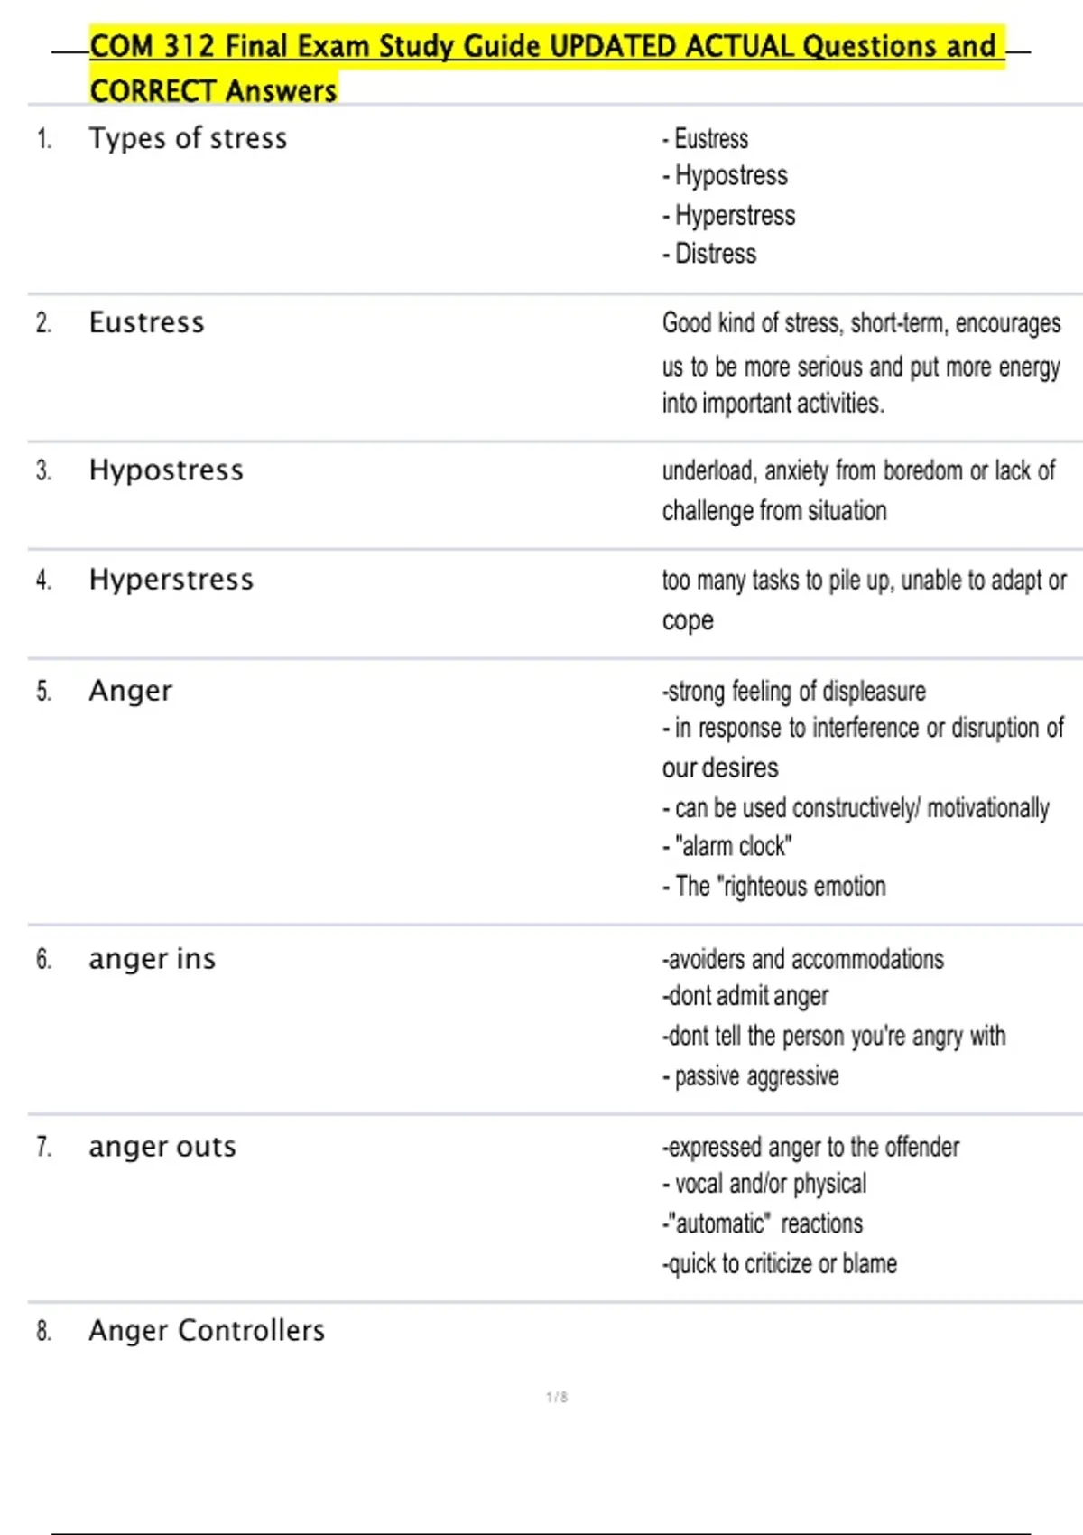Click the 'Anger Controllers' term
Screen dimensions: 1083x1535
[x=207, y=1330]
